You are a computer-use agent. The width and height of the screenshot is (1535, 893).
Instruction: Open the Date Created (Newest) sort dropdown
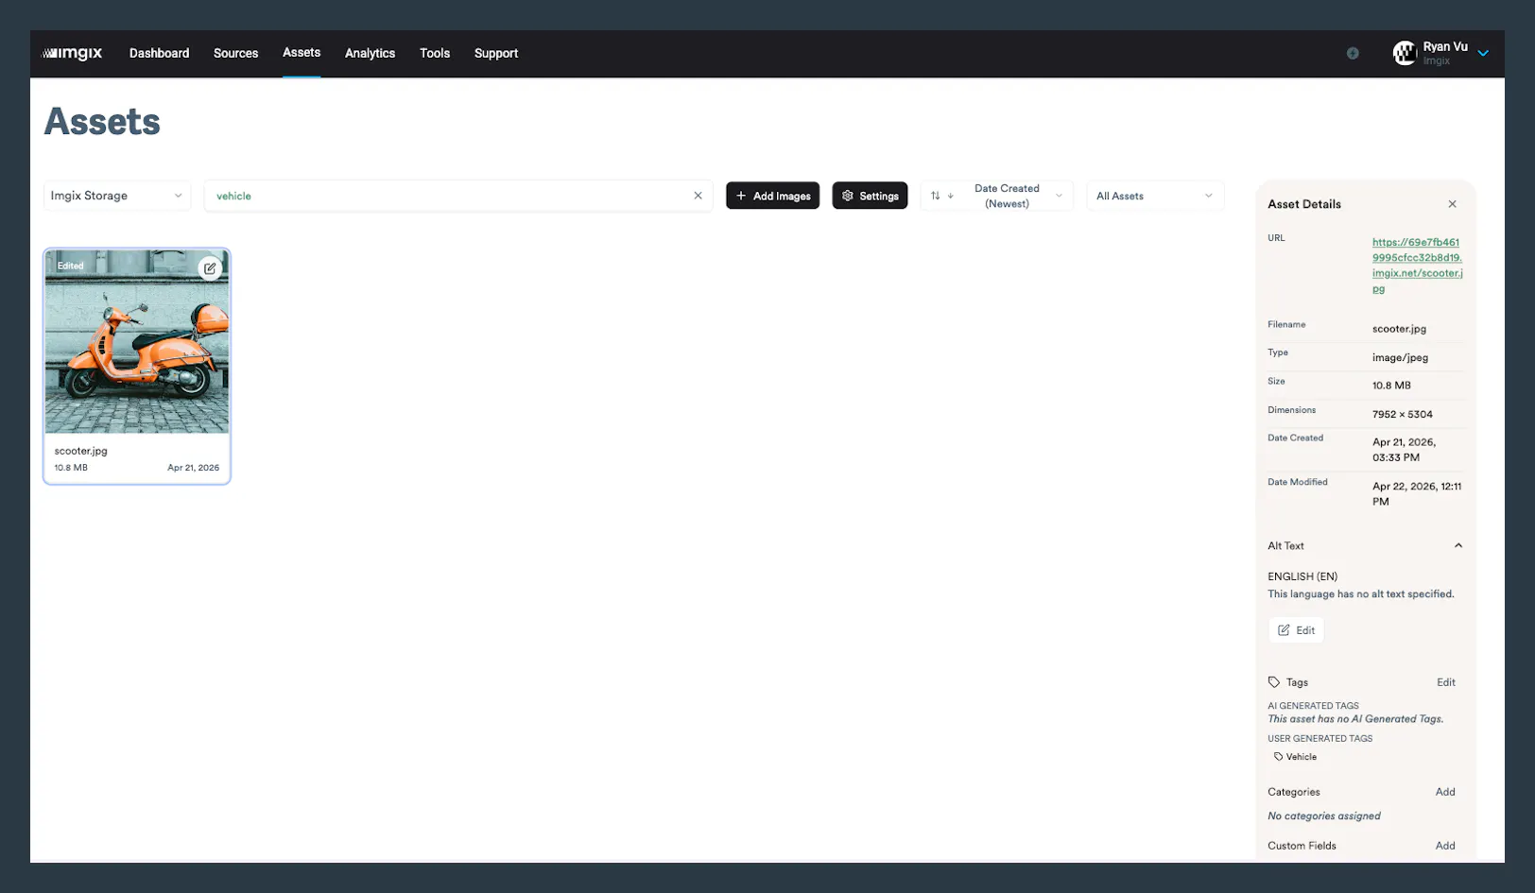click(x=1007, y=196)
